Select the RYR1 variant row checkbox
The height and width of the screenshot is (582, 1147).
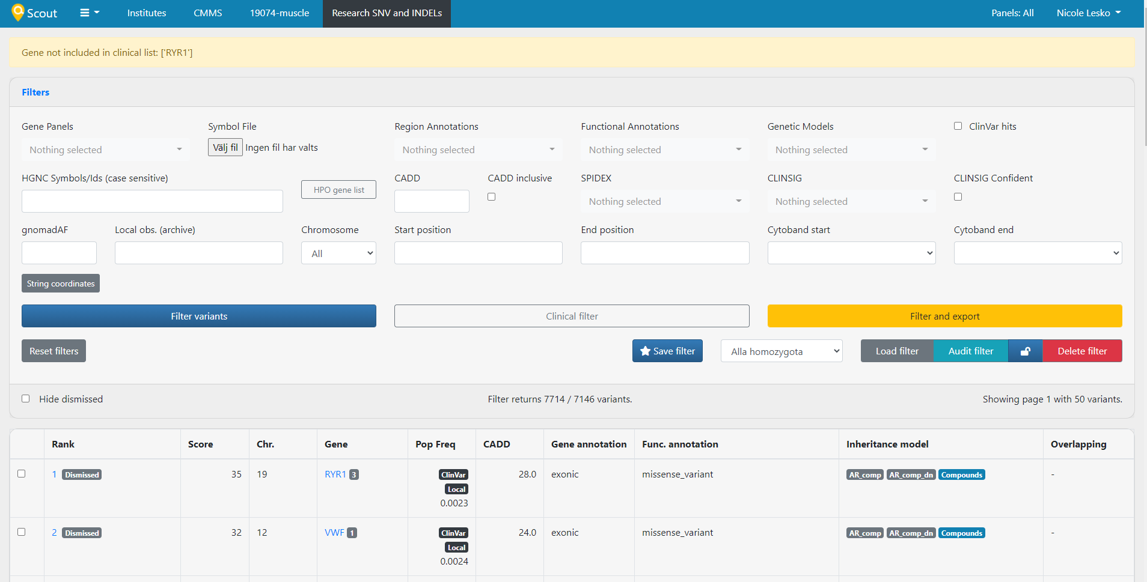click(22, 473)
